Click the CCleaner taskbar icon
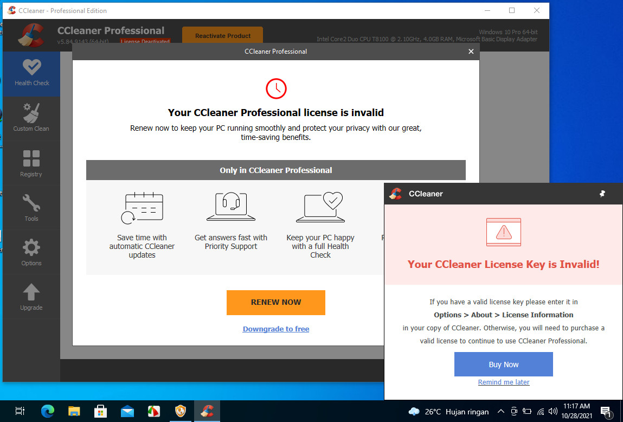 tap(207, 411)
